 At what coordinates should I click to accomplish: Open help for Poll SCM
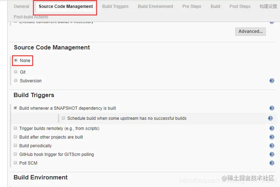pos(272,163)
